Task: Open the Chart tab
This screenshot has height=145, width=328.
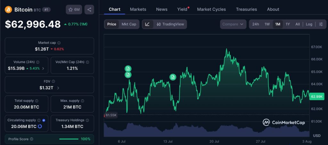Action: point(114,9)
